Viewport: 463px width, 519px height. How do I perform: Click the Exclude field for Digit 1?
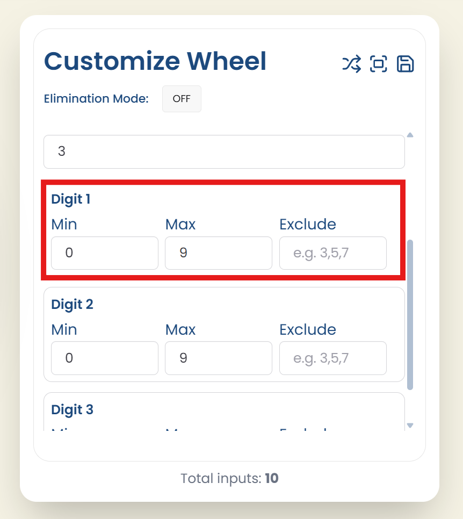[x=332, y=253]
